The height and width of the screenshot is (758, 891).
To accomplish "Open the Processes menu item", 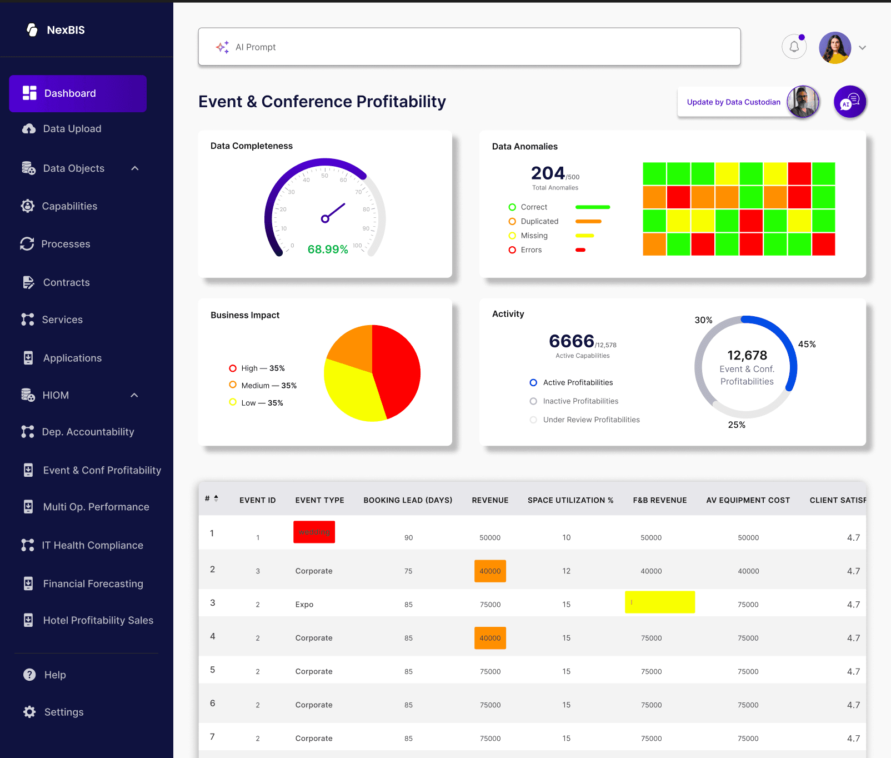I will 66,244.
